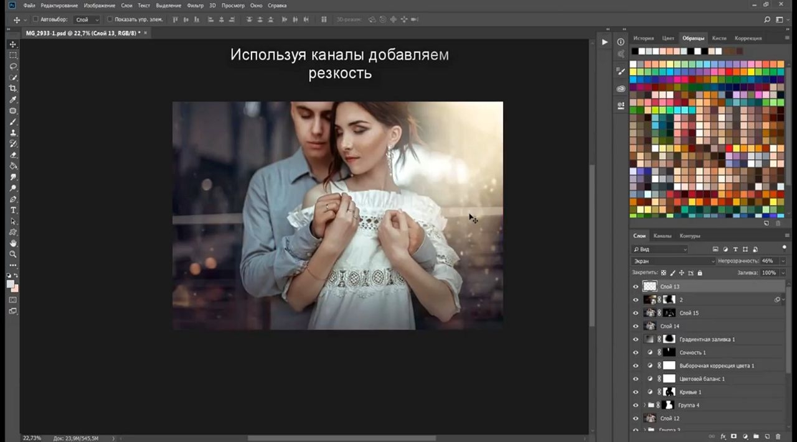
Task: Select the Clone Stamp tool
Action: 13,133
